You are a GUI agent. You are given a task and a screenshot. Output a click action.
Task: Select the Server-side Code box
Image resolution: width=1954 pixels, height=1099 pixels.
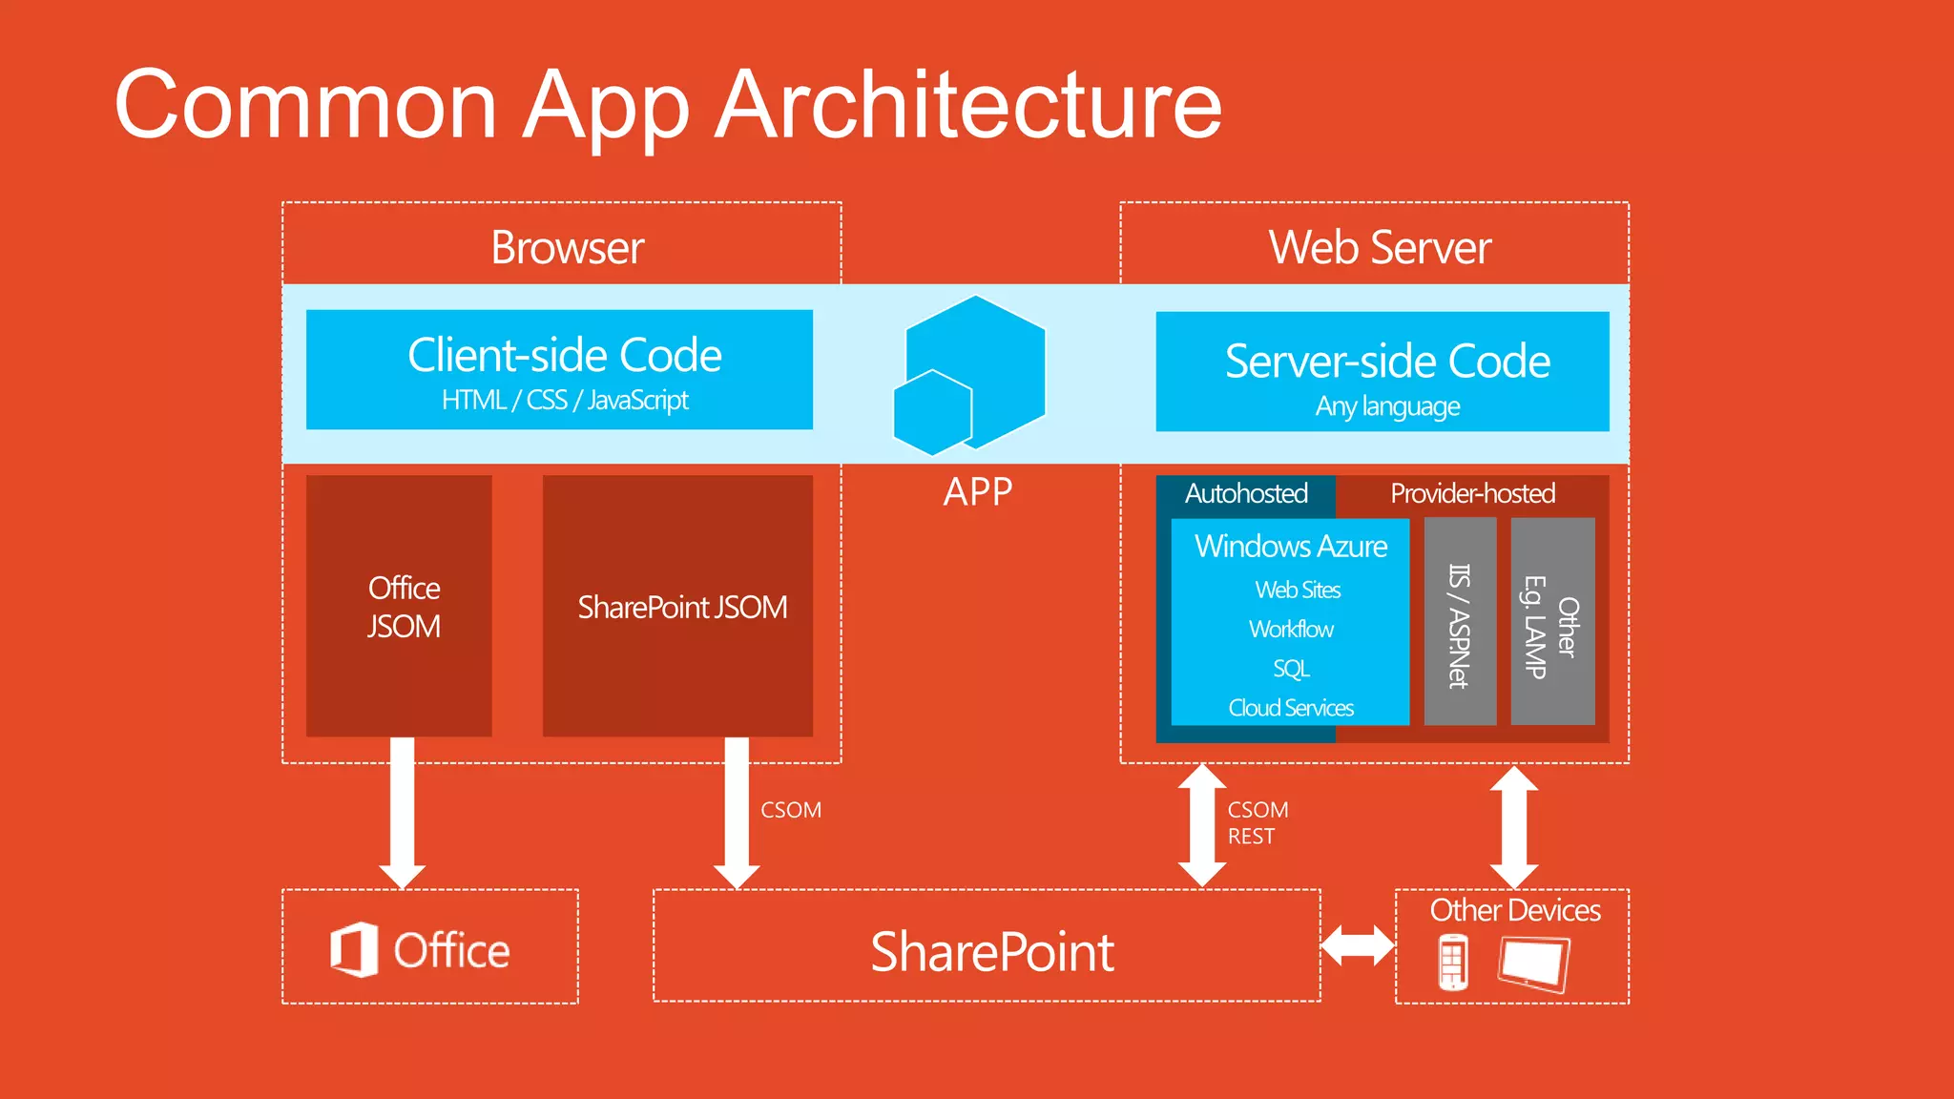(x=1382, y=372)
